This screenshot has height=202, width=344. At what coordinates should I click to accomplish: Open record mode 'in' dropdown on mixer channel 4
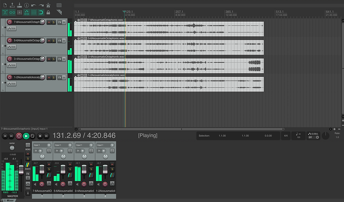(101, 151)
